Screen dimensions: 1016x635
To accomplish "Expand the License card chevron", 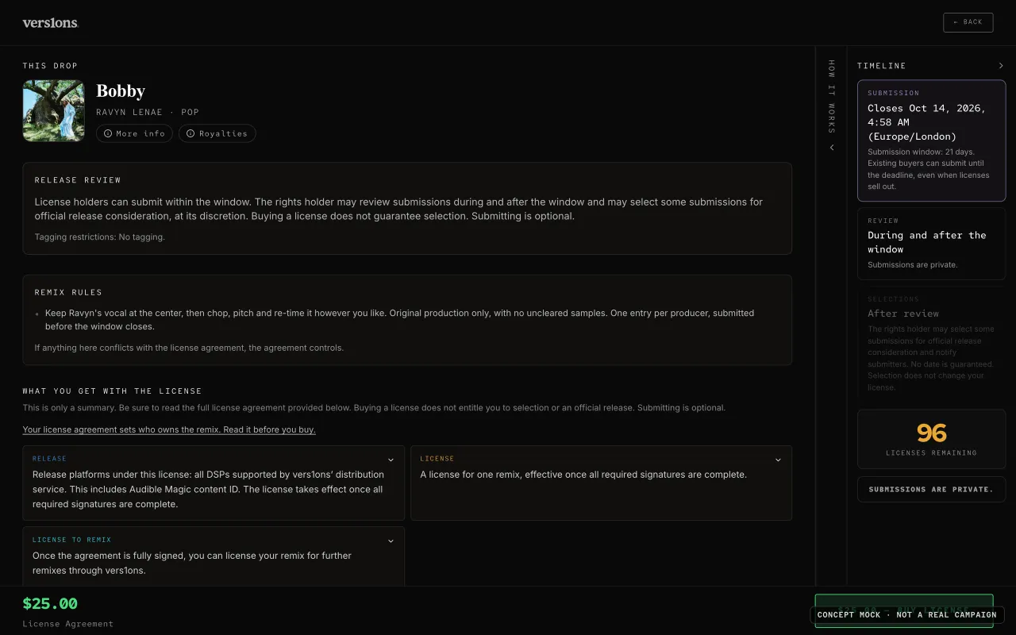I will tap(778, 460).
